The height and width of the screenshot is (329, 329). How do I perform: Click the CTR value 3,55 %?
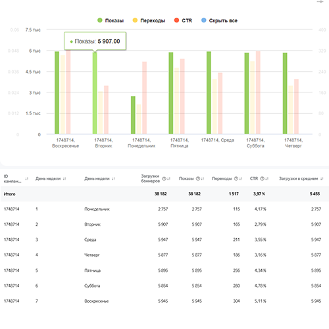[x=261, y=240]
